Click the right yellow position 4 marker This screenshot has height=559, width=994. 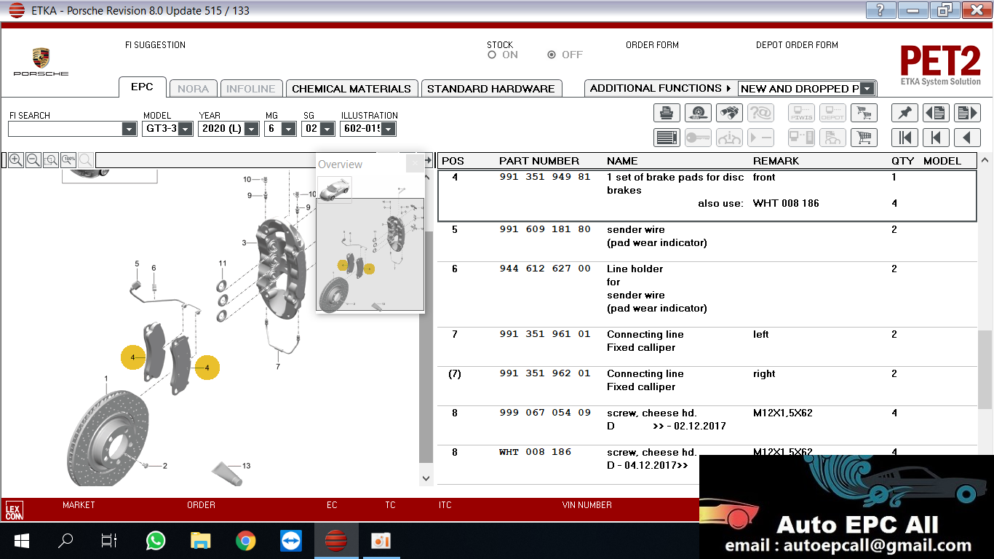coord(207,368)
